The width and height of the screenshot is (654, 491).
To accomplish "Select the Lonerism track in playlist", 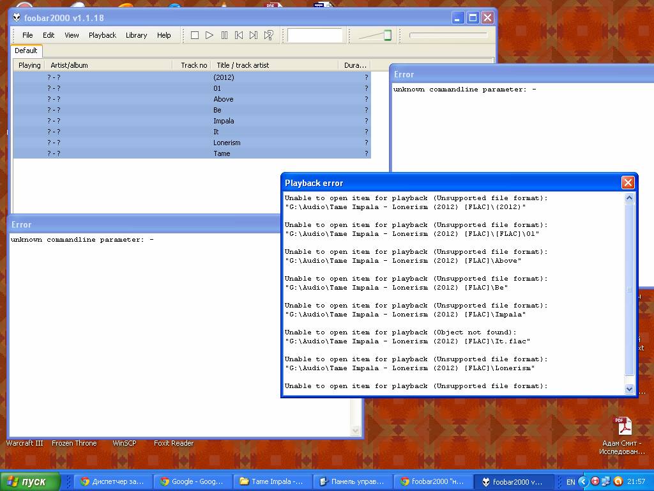I will point(227,143).
